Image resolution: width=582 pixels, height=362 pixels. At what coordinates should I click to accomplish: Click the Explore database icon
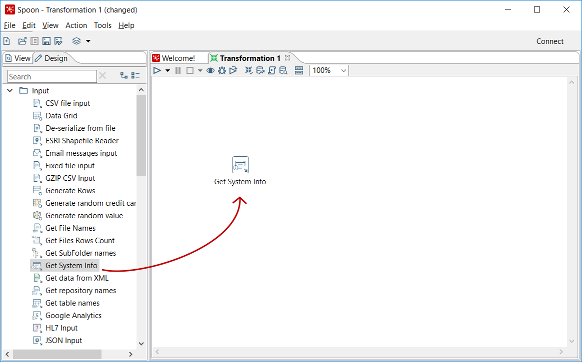283,70
